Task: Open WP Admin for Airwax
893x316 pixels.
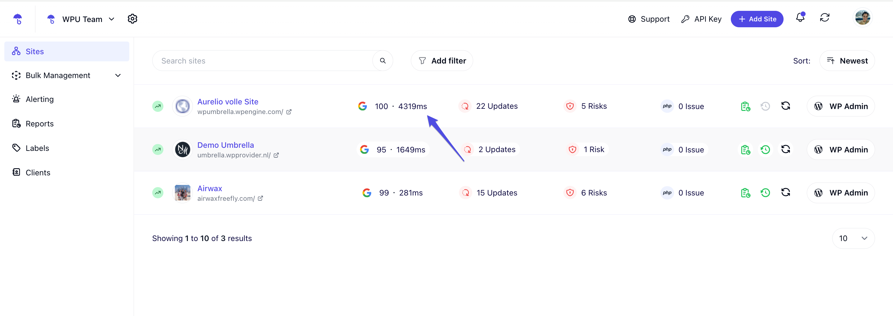Action: click(x=841, y=193)
